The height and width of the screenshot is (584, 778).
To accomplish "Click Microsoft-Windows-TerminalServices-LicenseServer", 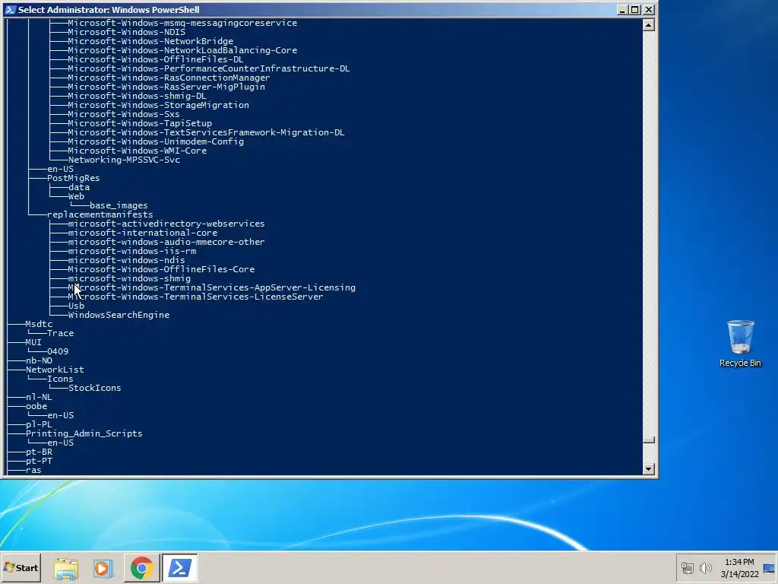I will [195, 297].
